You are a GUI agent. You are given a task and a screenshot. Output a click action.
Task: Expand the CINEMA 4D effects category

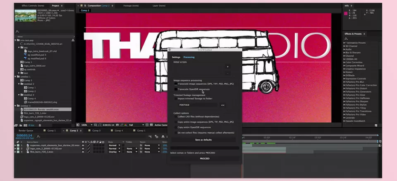tap(344, 59)
